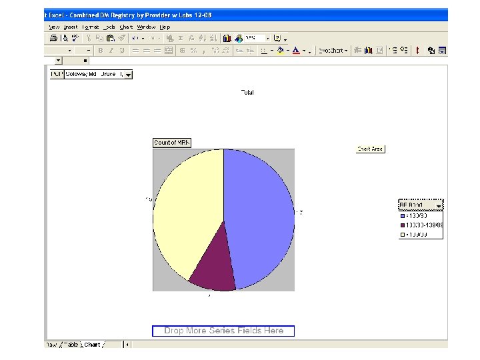Click Show Field List icon
Image resolution: width=480 pixels, height=360 pixels.
point(442,51)
